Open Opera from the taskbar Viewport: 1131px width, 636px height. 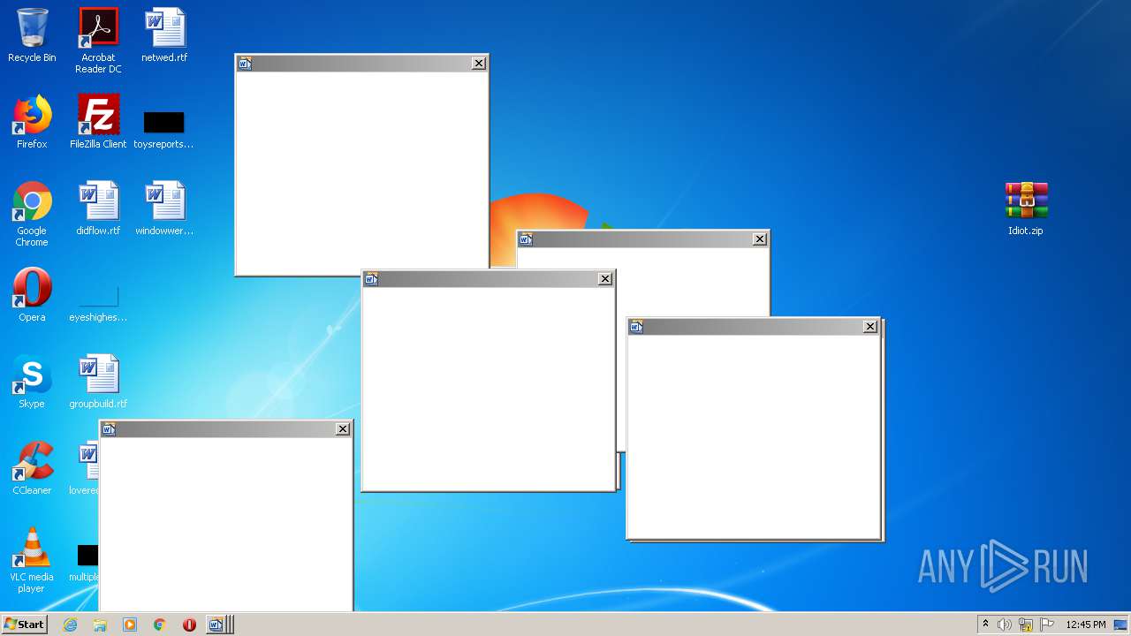[x=189, y=625]
